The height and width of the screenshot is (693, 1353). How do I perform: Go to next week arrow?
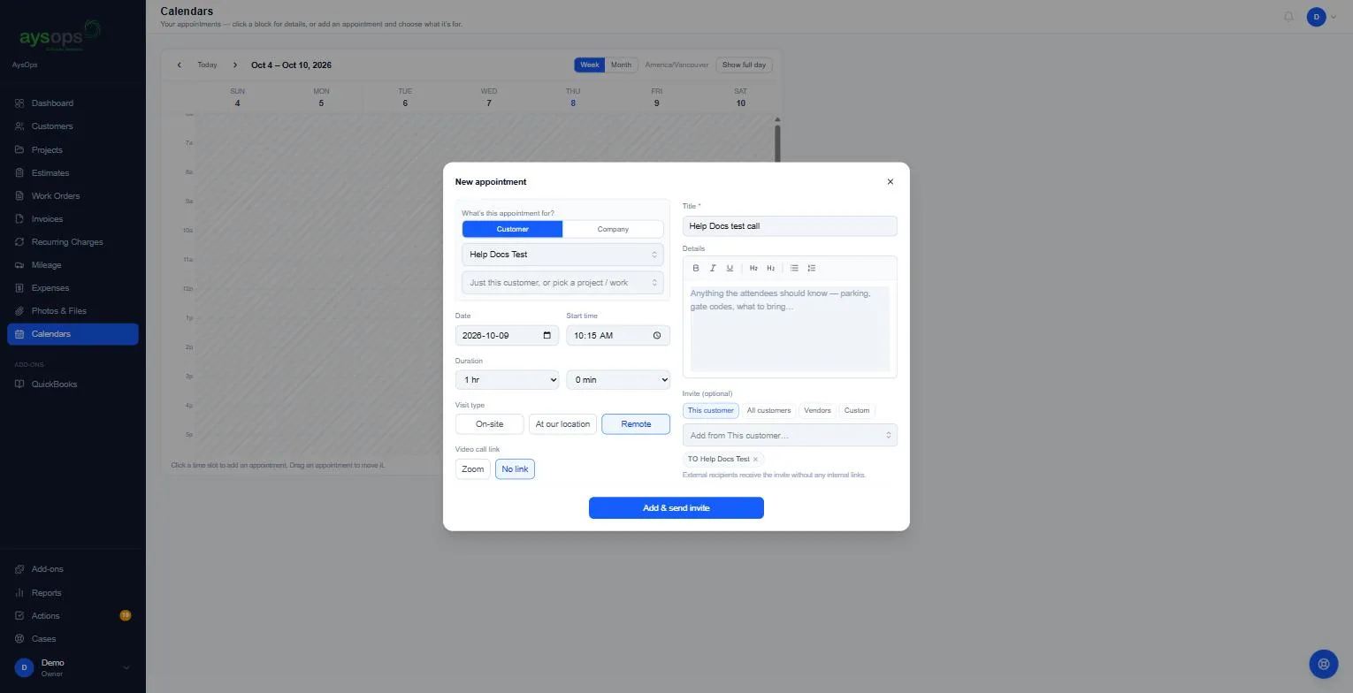pyautogui.click(x=235, y=65)
